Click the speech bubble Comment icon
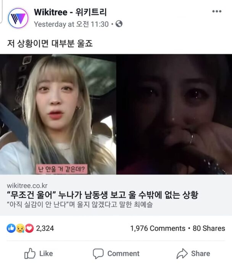232x266 pixels. click(x=98, y=254)
